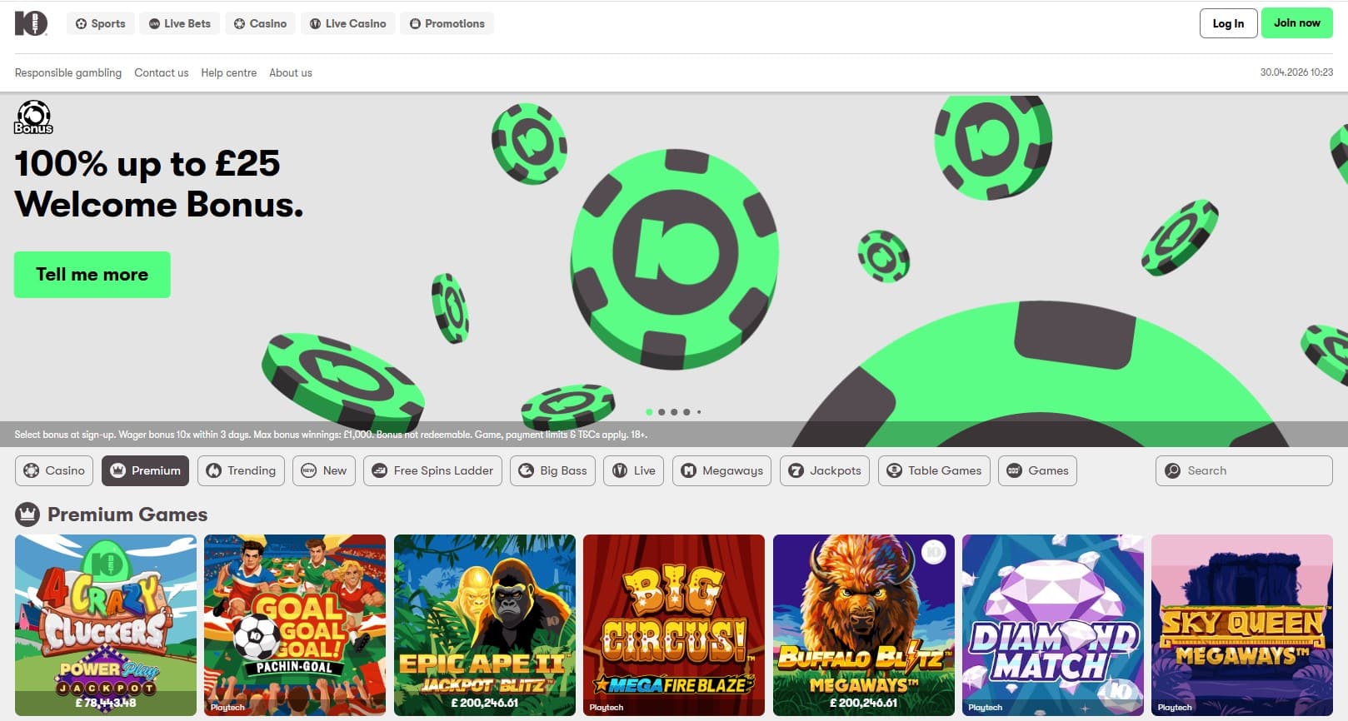Open the Help centre link
Image resolution: width=1348 pixels, height=721 pixels.
[229, 72]
